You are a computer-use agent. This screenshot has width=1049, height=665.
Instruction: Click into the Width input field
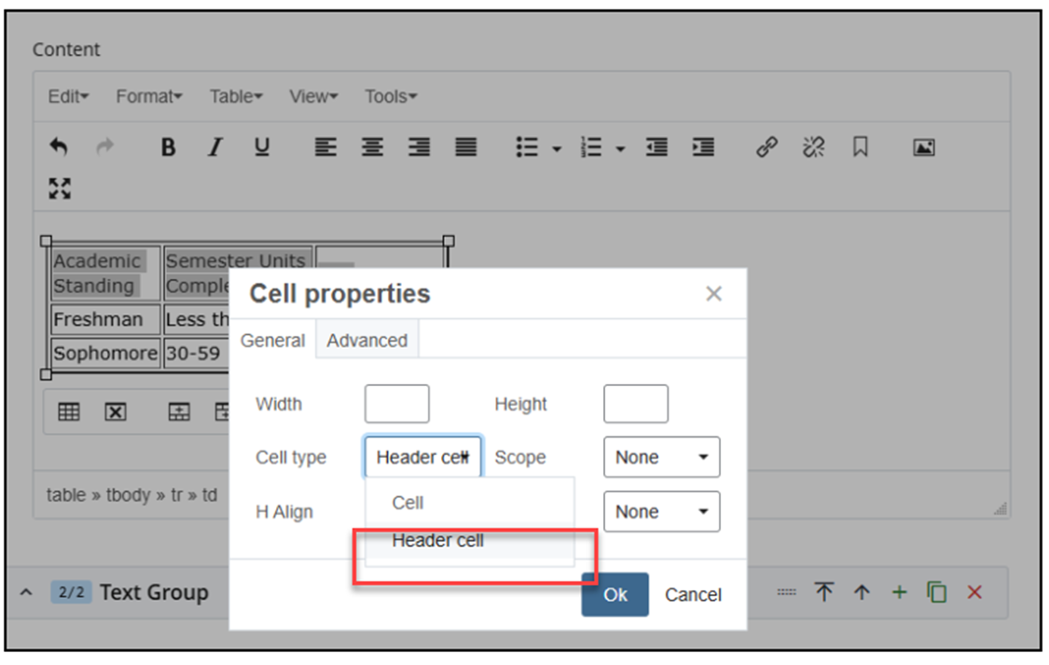pos(397,404)
